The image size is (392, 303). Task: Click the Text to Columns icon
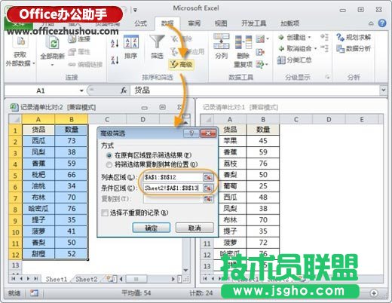coord(221,41)
